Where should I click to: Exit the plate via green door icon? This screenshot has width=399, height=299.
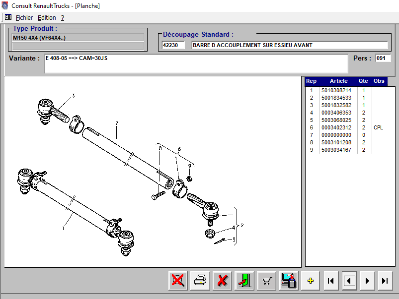(x=244, y=281)
